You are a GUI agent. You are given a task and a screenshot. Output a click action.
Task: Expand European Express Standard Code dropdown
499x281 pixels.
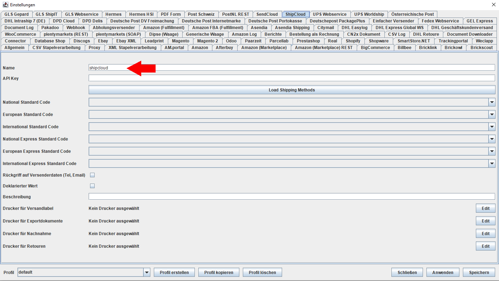[x=492, y=151]
